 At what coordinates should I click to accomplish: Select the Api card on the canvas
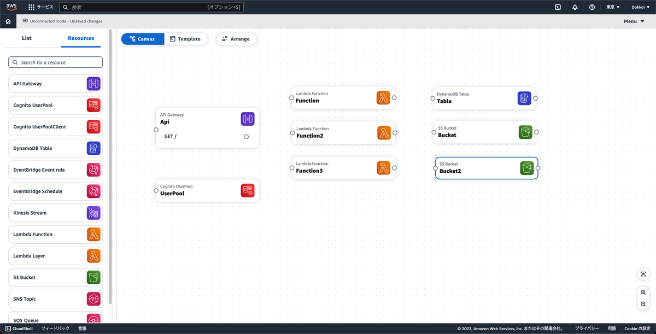point(207,127)
